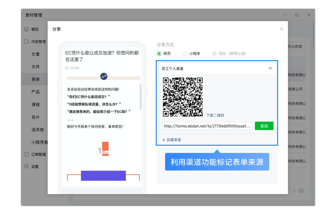Viewport: 336px width, 213px height.
Task: Open 概览 in the sidebar
Action: [x=35, y=29]
